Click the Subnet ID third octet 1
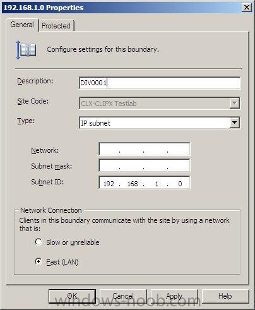This screenshot has height=310, width=255. tap(157, 184)
